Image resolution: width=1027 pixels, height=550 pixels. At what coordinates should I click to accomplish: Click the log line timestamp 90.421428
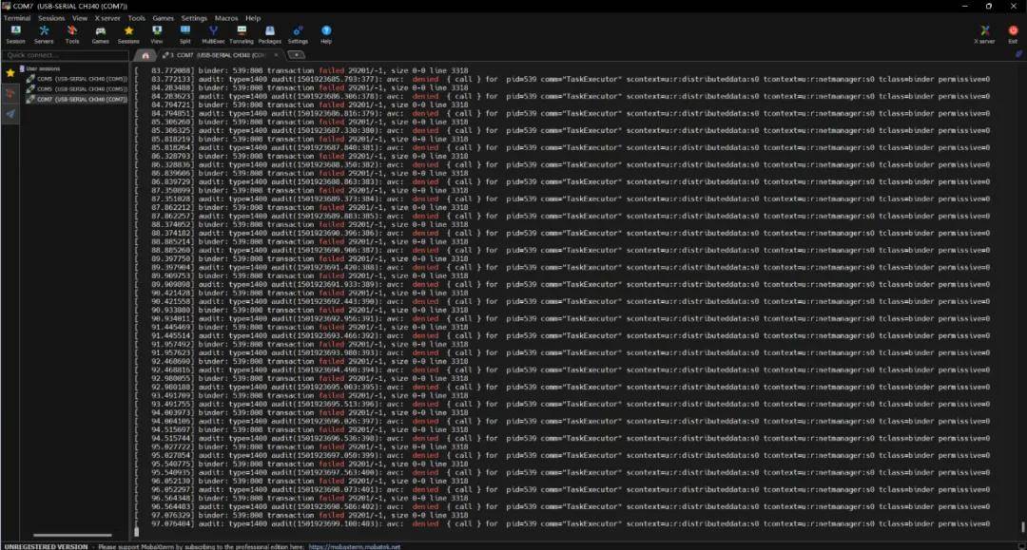pyautogui.click(x=171, y=293)
